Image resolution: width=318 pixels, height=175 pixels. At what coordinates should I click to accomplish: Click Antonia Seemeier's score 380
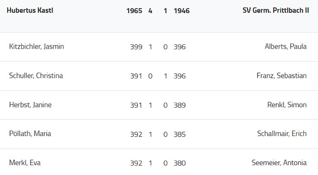[x=179, y=163]
